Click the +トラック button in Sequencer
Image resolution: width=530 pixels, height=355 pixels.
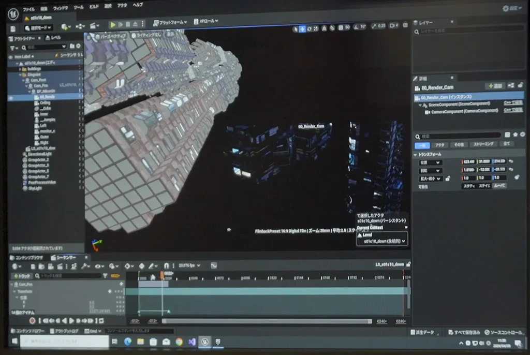22,276
